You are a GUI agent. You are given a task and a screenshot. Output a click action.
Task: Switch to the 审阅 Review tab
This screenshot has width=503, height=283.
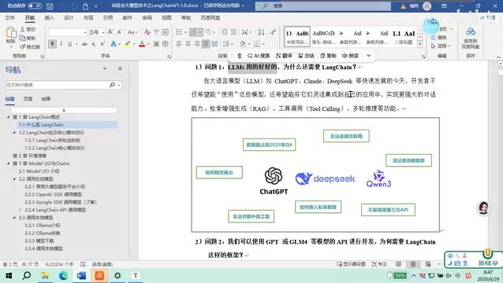[x=147, y=18]
